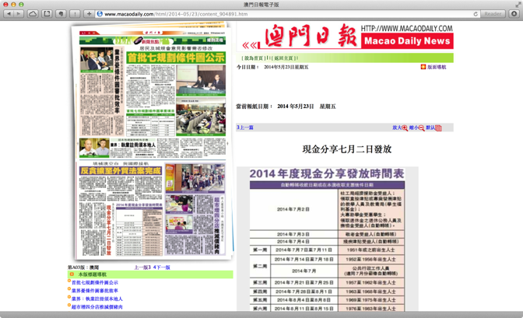Go to next page 下一版
The image size is (523, 318).
pos(161,267)
